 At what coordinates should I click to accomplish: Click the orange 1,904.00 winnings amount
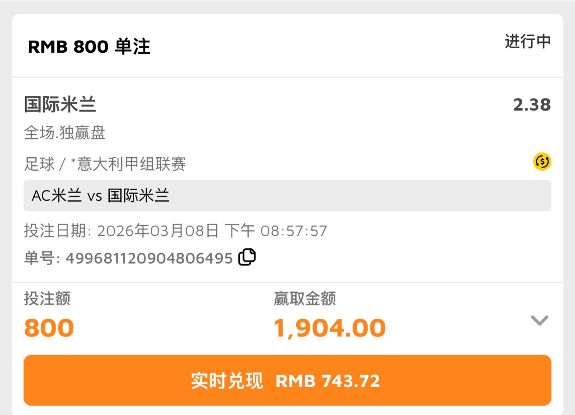330,328
